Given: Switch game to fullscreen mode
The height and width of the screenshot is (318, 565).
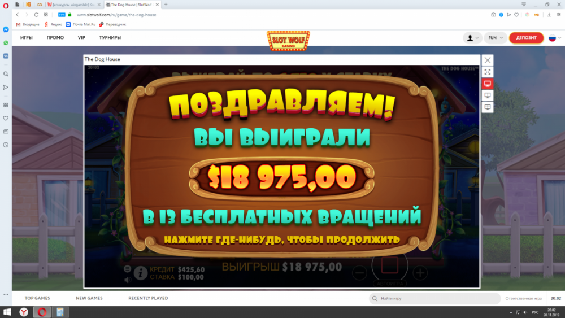Looking at the screenshot, I should tap(488, 72).
